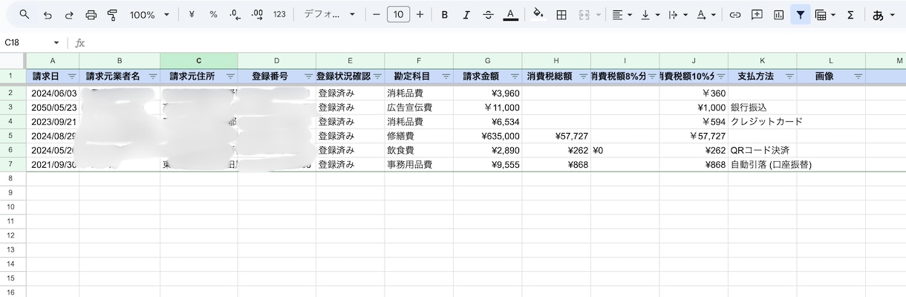Screen dimensions: 906x297
Task: Click cell containing 銀行振込
Action: point(763,108)
